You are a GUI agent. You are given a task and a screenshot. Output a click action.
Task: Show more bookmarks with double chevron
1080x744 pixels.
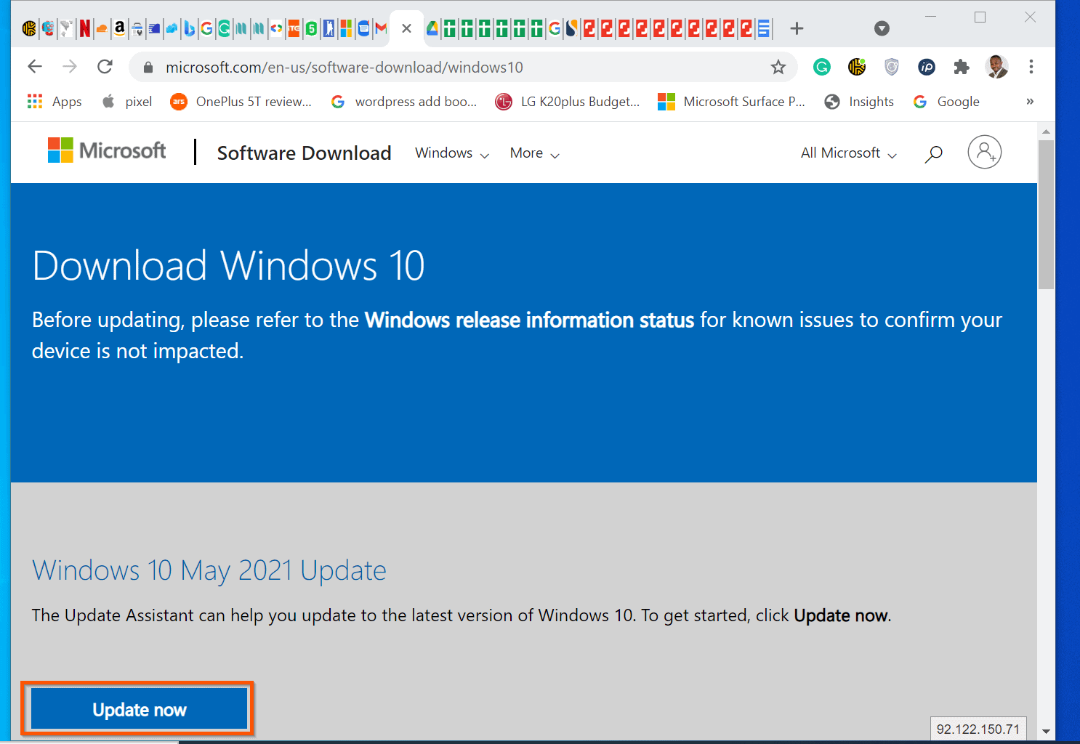point(1030,102)
